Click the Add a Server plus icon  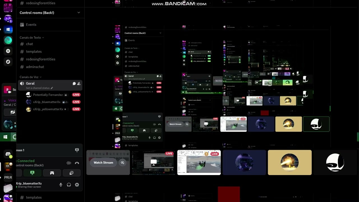point(8,51)
